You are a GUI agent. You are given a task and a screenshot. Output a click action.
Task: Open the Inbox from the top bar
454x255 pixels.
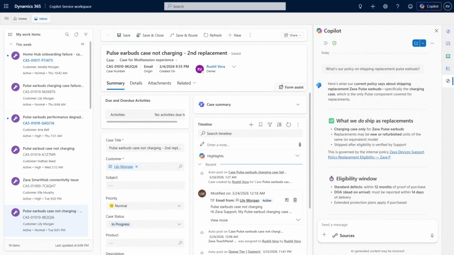pos(41,19)
